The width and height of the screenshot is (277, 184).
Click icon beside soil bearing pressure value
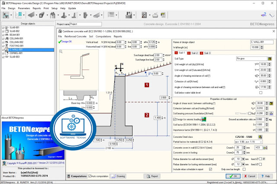pyautogui.click(x=271, y=113)
